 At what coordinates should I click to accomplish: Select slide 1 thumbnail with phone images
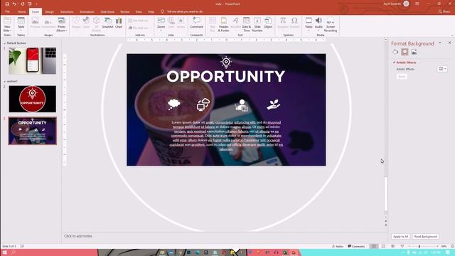[x=33, y=60]
